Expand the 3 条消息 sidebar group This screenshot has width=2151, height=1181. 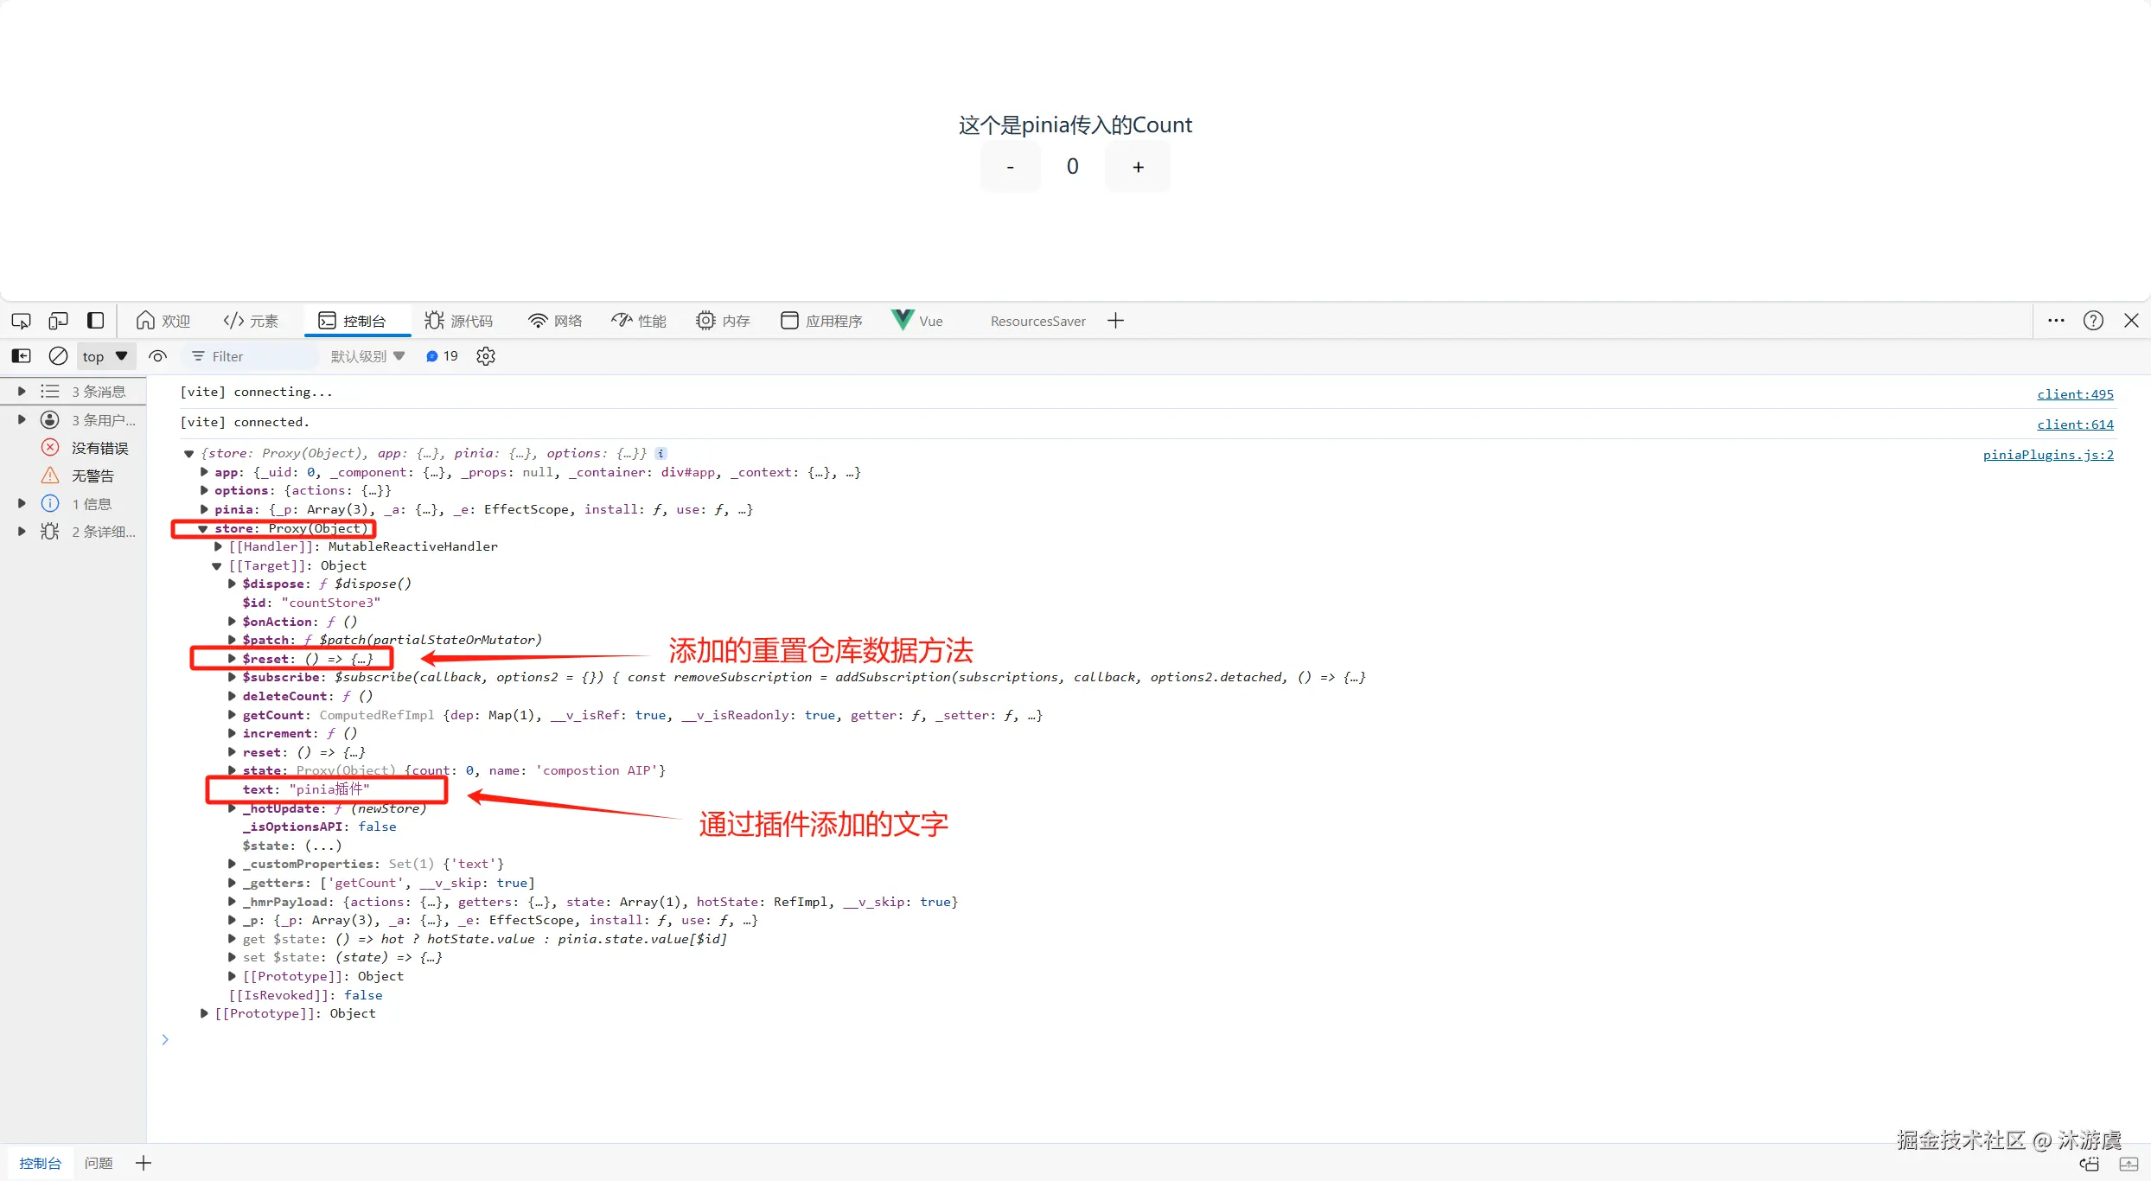(22, 392)
